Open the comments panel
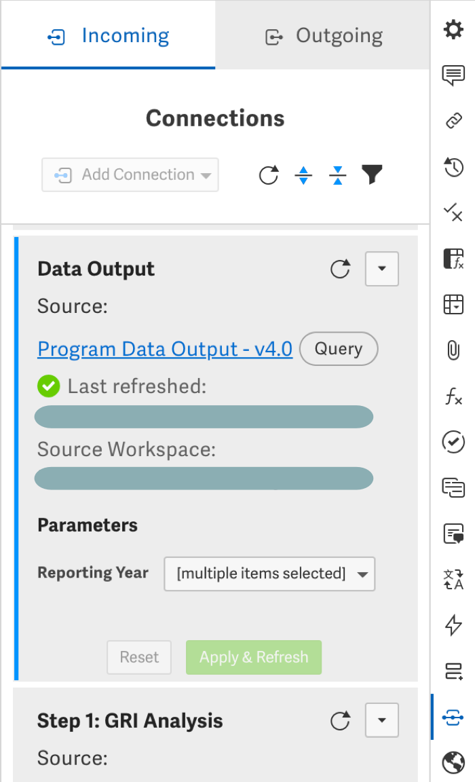Image resolution: width=475 pixels, height=782 pixels. 453,75
